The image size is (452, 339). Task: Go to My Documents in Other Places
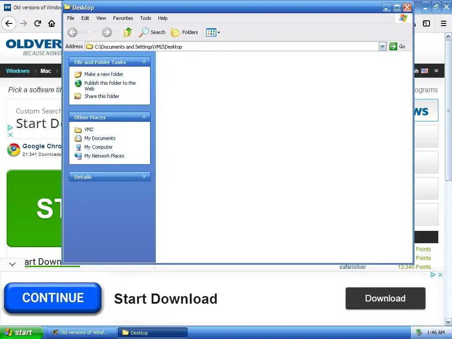coord(100,138)
